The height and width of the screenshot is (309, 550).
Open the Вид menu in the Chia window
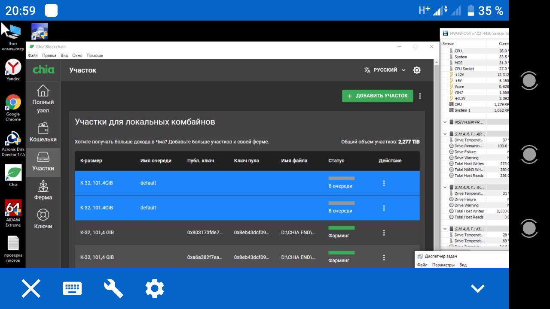pyautogui.click(x=64, y=55)
